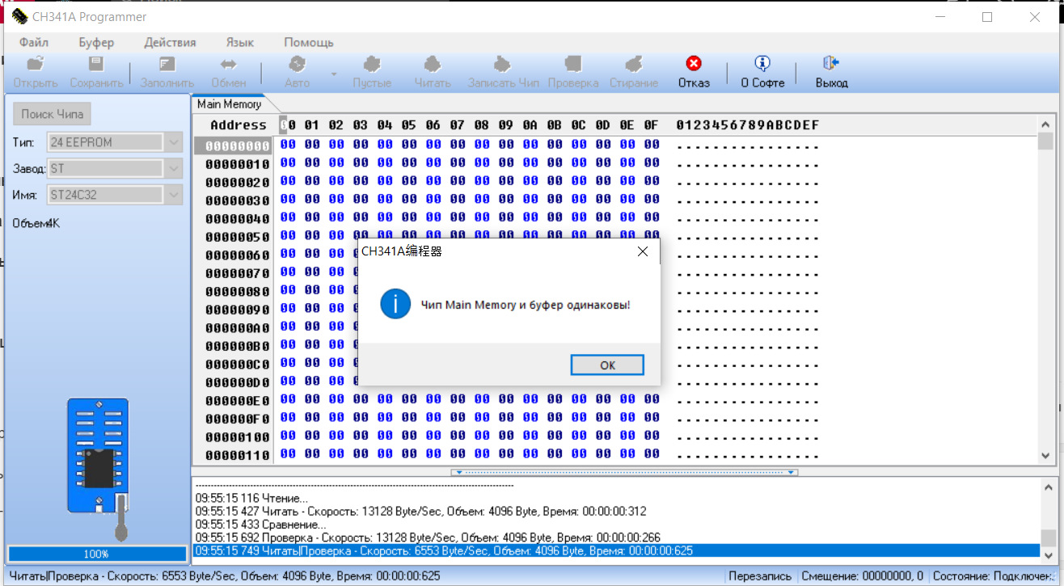Select address row 000000E0

[238, 401]
